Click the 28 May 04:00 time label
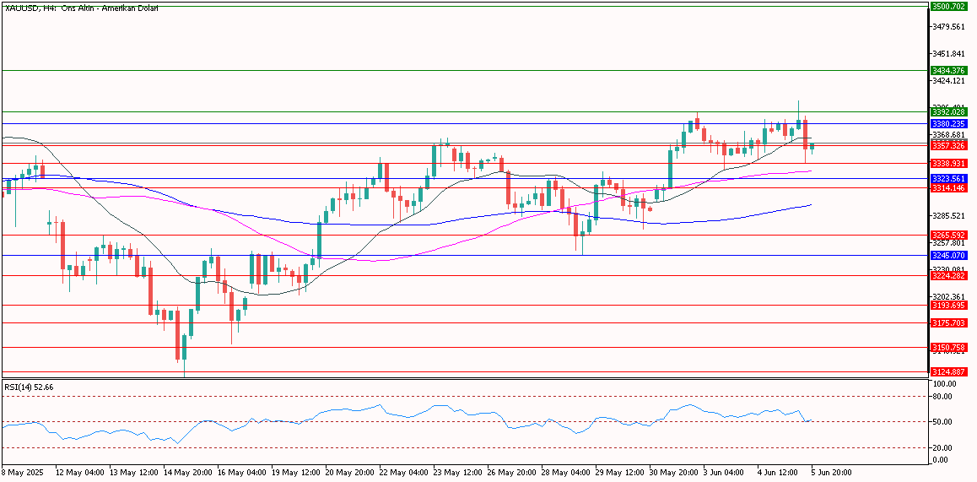The image size is (977, 482). (x=565, y=473)
